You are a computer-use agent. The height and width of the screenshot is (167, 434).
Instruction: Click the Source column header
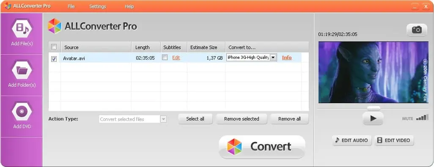point(96,47)
